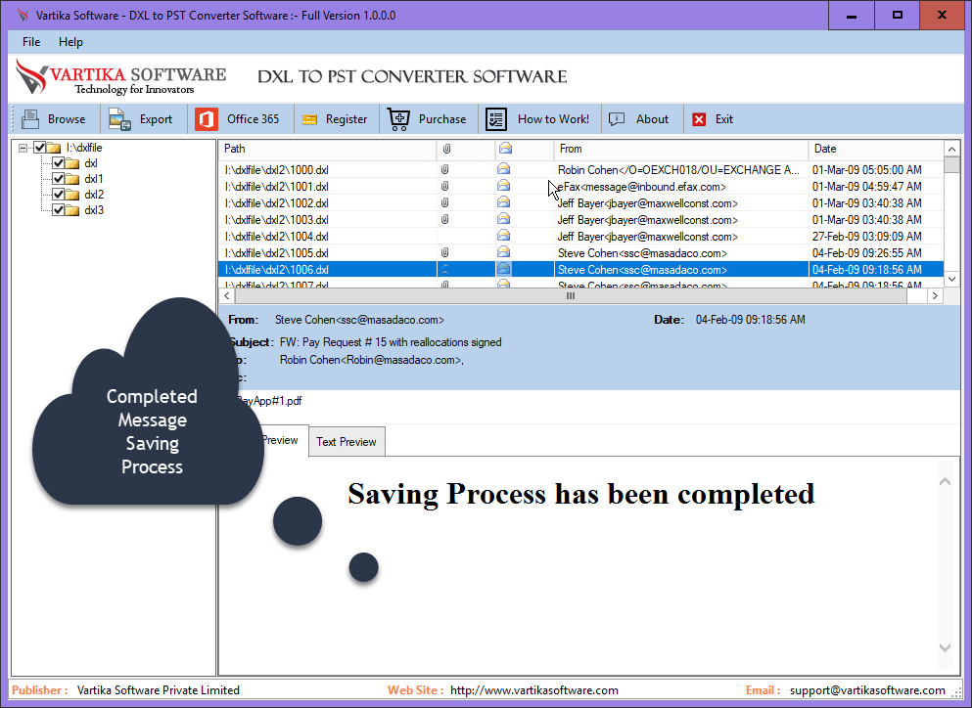The image size is (972, 708).
Task: Click the red Exit X icon
Action: coord(699,119)
